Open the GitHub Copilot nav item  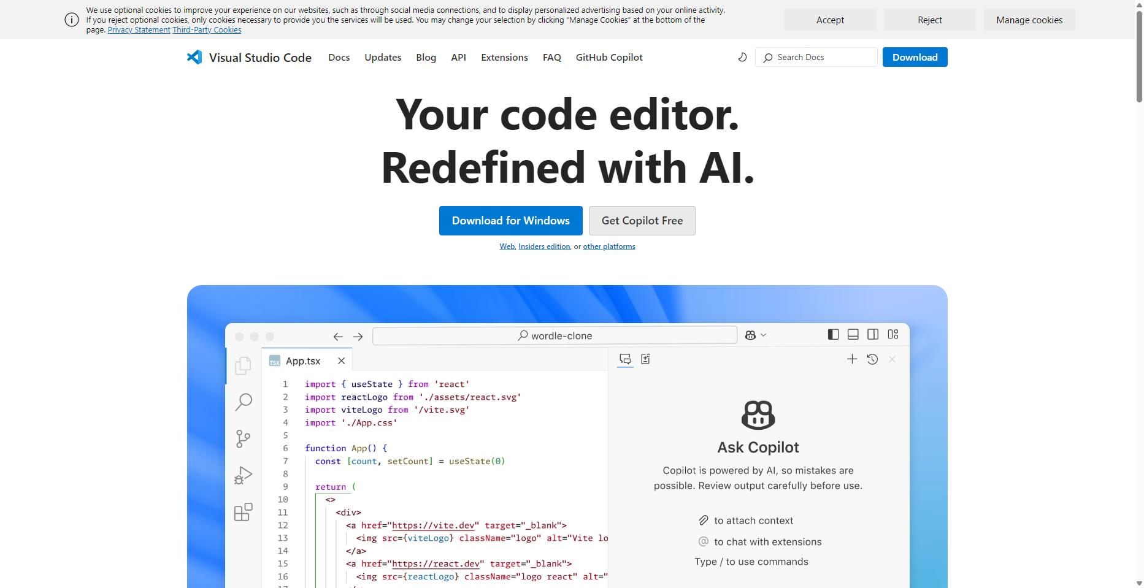609,57
